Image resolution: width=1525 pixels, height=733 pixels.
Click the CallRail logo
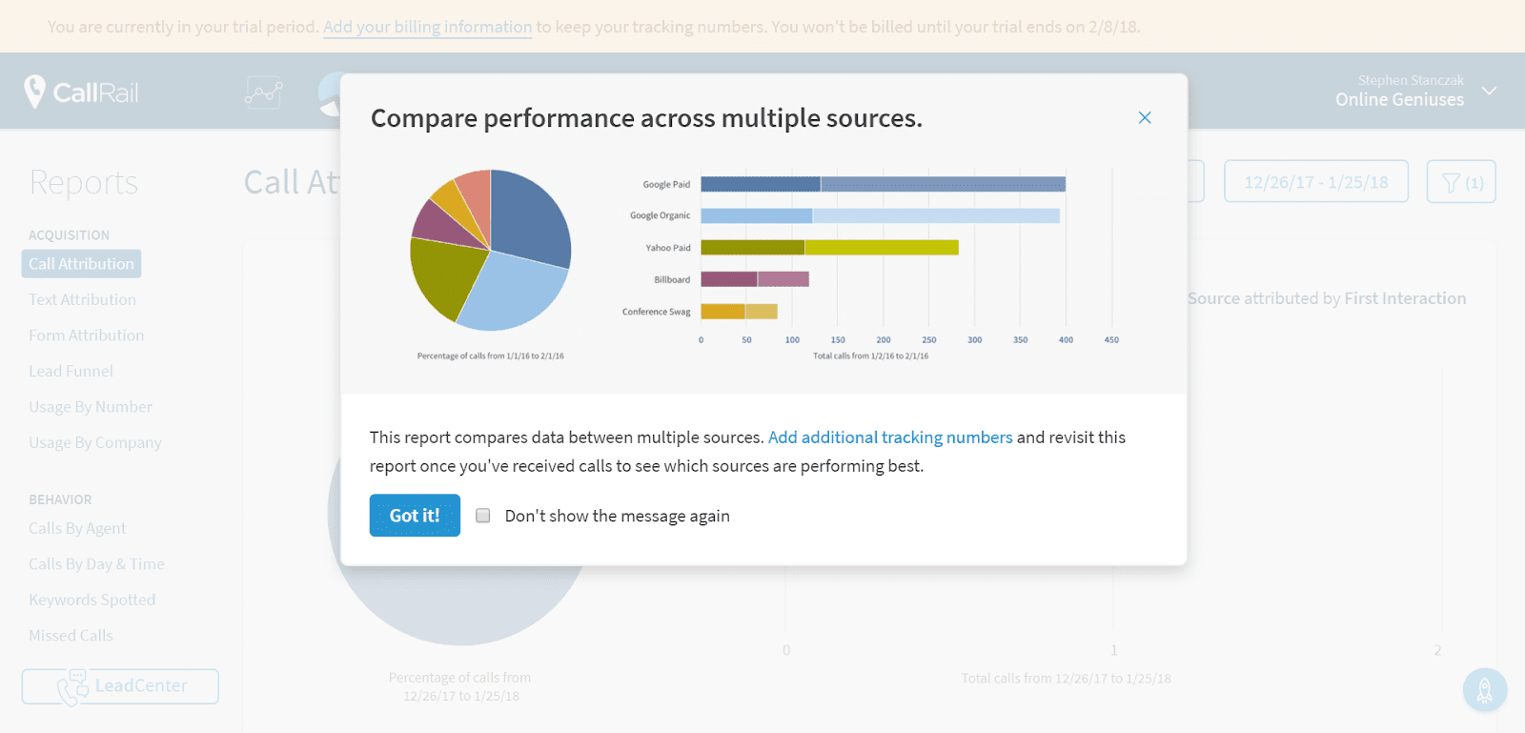click(x=81, y=92)
